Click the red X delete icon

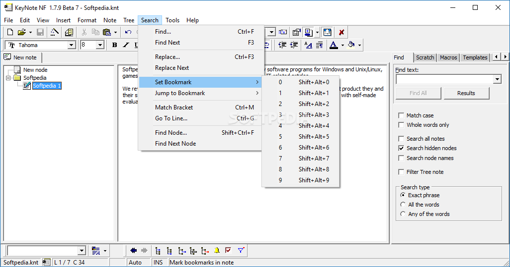(341, 32)
